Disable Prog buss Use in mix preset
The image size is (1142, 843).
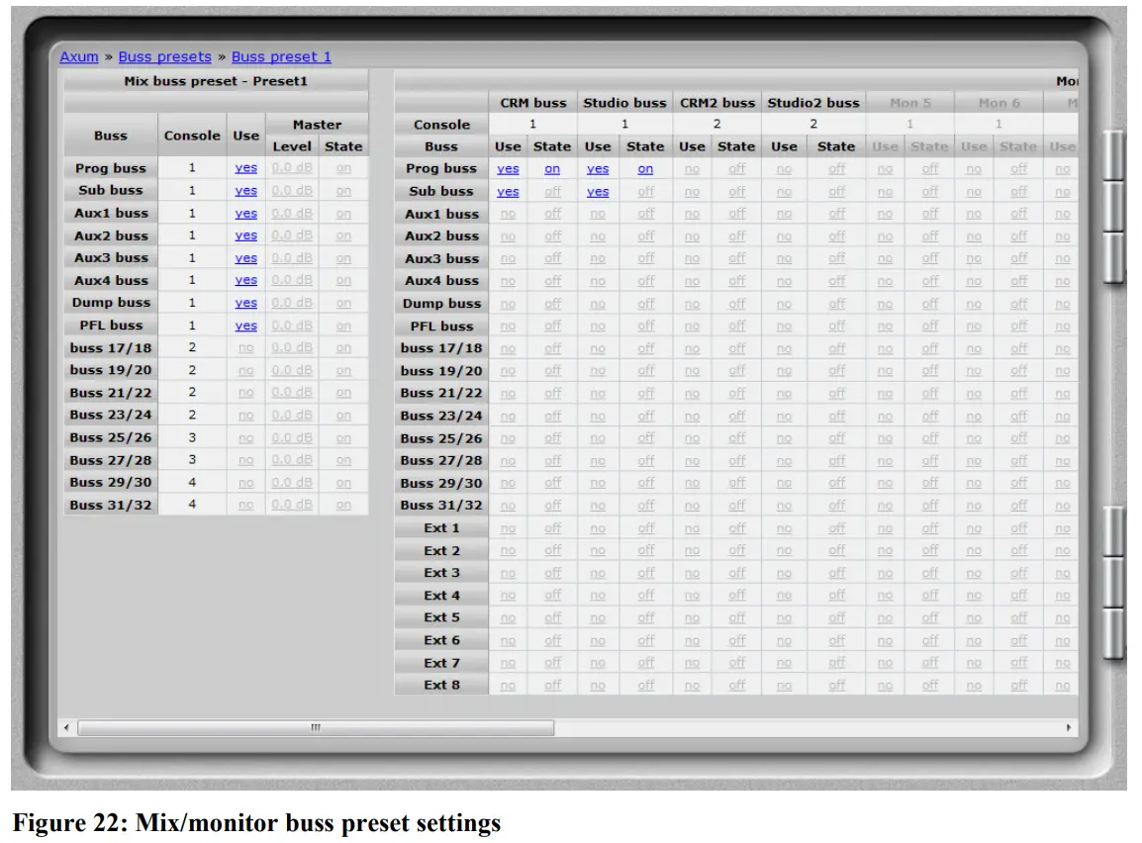[244, 168]
